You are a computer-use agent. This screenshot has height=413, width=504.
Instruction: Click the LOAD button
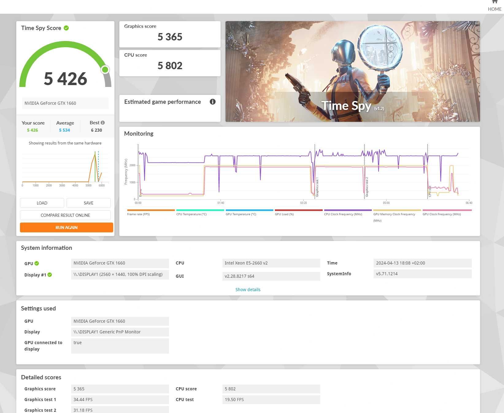[42, 203]
